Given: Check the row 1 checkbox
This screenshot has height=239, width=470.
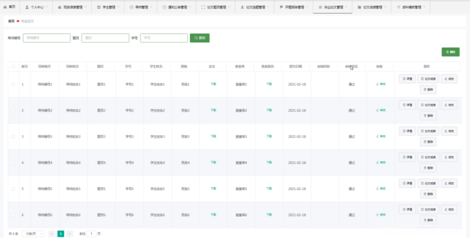Looking at the screenshot, I should pos(13,84).
